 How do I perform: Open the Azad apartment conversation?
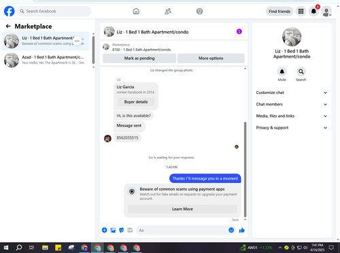46,60
